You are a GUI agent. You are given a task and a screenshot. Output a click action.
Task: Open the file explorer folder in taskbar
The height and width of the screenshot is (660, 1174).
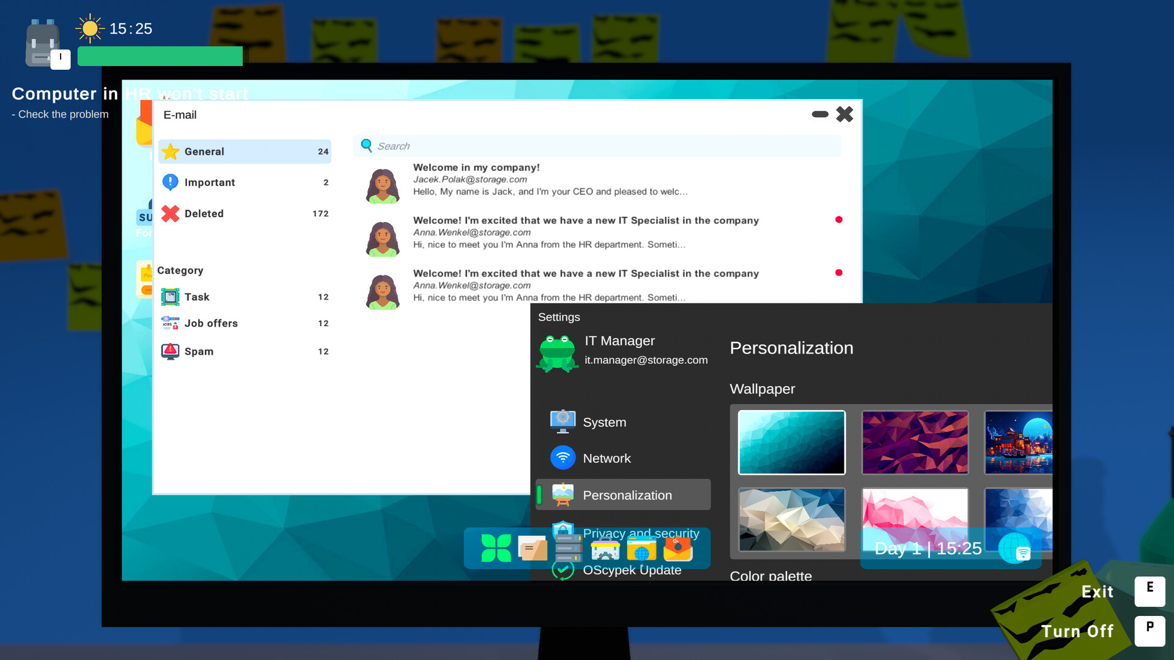pyautogui.click(x=533, y=548)
